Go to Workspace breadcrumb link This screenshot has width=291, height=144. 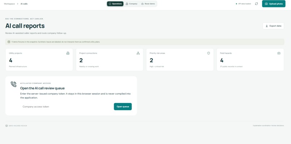pyautogui.click(x=9, y=4)
